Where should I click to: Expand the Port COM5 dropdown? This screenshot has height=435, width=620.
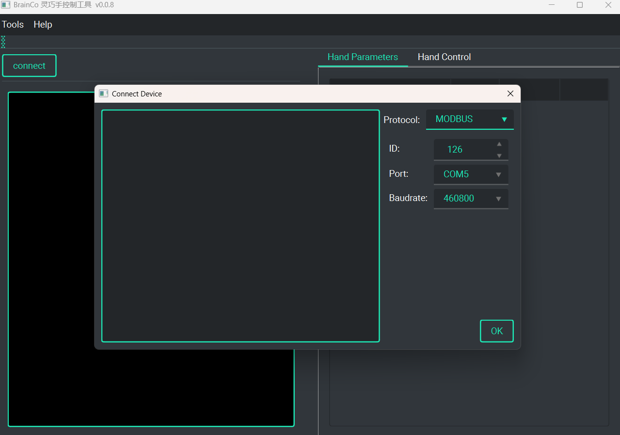pos(471,174)
